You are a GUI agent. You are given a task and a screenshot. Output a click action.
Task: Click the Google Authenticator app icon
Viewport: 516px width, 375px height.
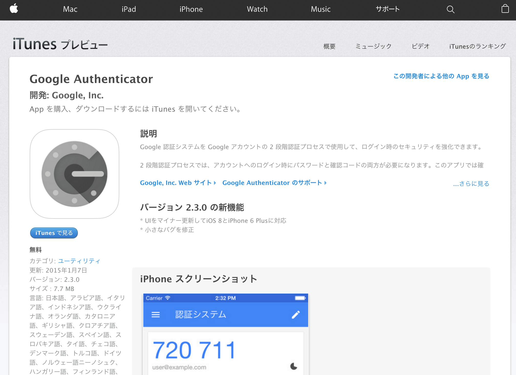74,174
